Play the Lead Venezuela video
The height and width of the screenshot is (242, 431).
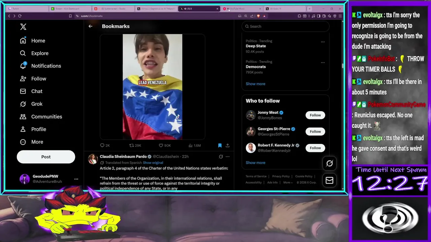pos(152,87)
